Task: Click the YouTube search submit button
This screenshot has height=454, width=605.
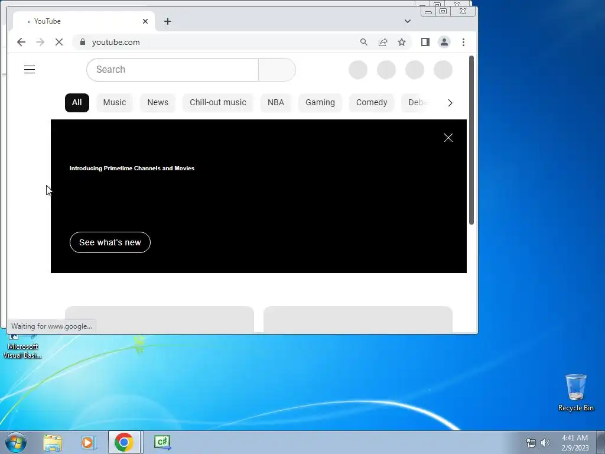Action: pyautogui.click(x=277, y=70)
